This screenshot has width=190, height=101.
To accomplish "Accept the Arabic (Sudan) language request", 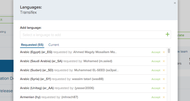I will tap(156, 70).
